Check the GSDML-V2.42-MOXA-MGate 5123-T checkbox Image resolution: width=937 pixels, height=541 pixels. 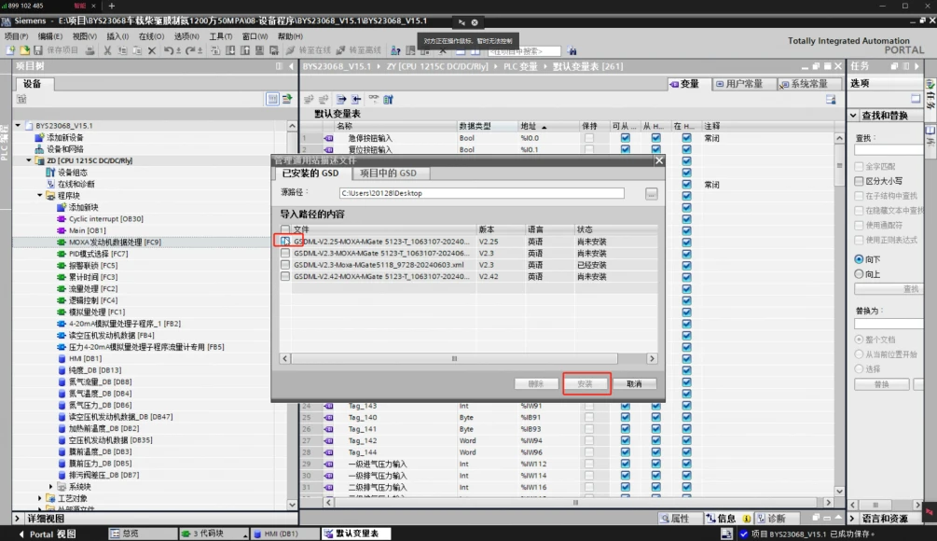click(285, 276)
